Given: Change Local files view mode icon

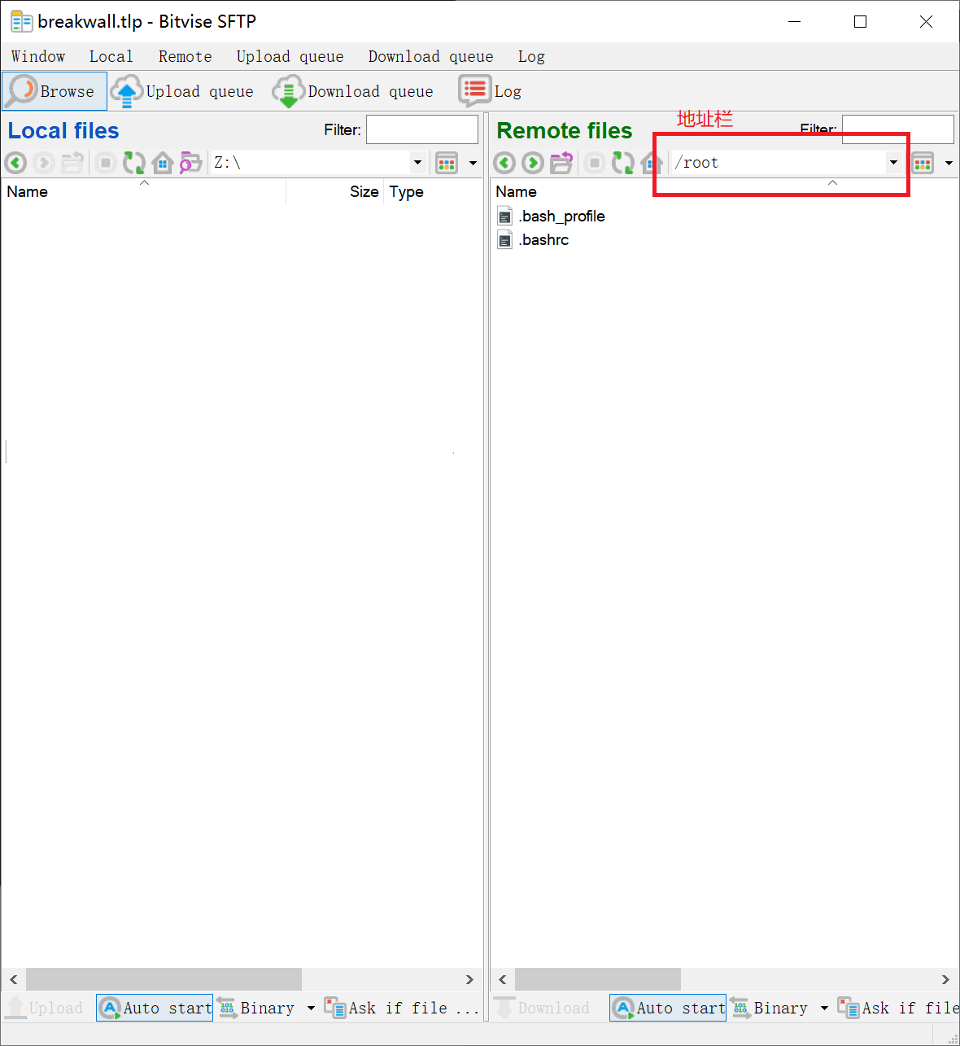Looking at the screenshot, I should [x=447, y=163].
